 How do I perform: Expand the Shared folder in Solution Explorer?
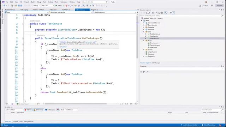pos(143,50)
